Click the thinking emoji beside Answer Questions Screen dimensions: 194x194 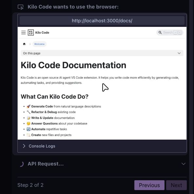(29, 124)
